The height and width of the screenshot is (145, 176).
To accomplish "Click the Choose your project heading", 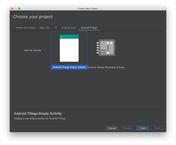I will (33, 17).
